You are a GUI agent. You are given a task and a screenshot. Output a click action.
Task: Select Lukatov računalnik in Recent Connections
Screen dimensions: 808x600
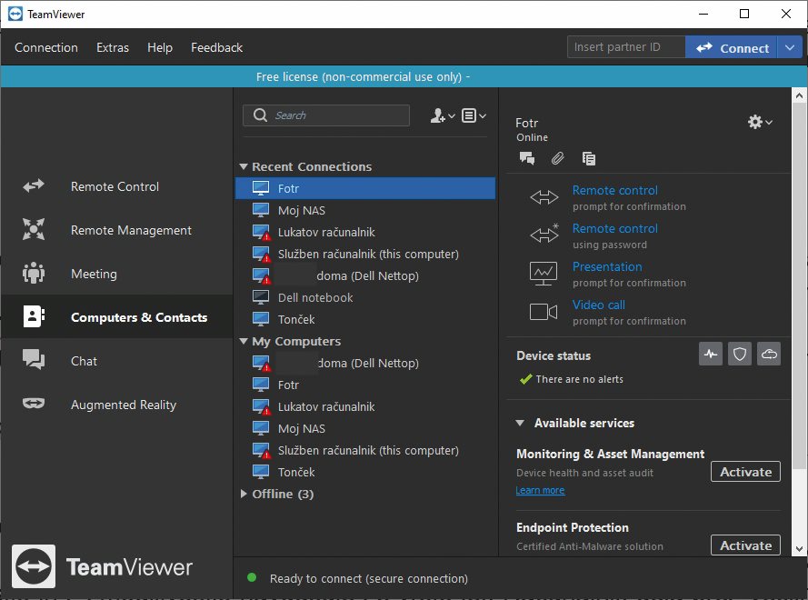(x=365, y=232)
